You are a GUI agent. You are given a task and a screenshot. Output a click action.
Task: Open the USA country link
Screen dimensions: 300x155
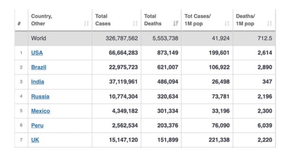(x=37, y=53)
